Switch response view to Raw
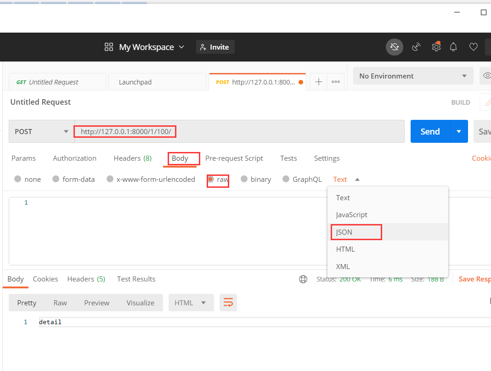The width and height of the screenshot is (491, 371). pos(60,303)
